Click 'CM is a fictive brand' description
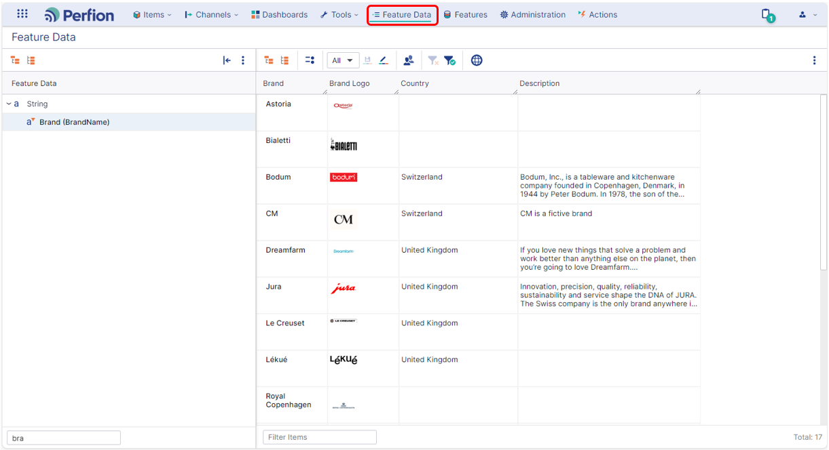The image size is (829, 450). coord(556,213)
